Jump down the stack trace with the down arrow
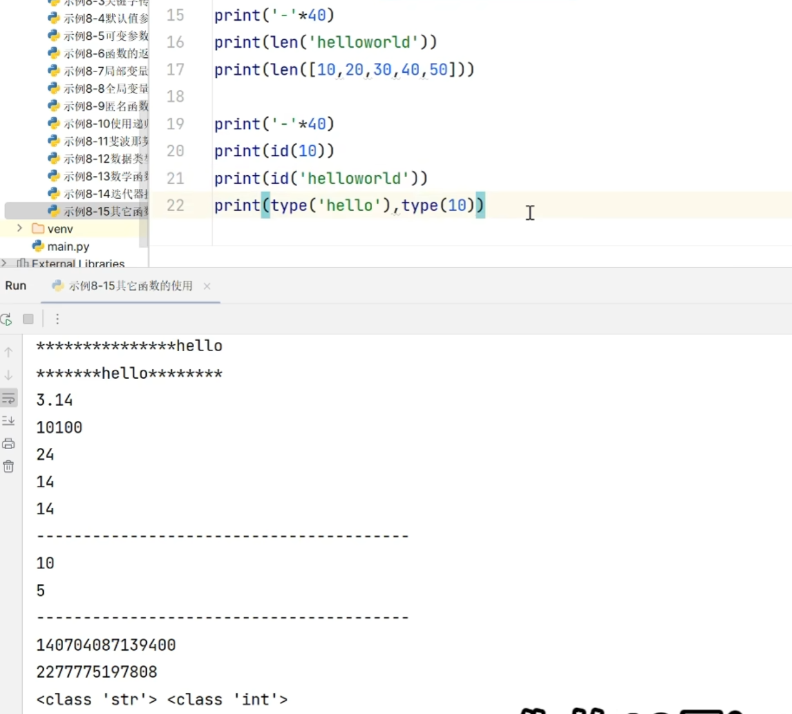792x714 pixels. click(x=8, y=375)
